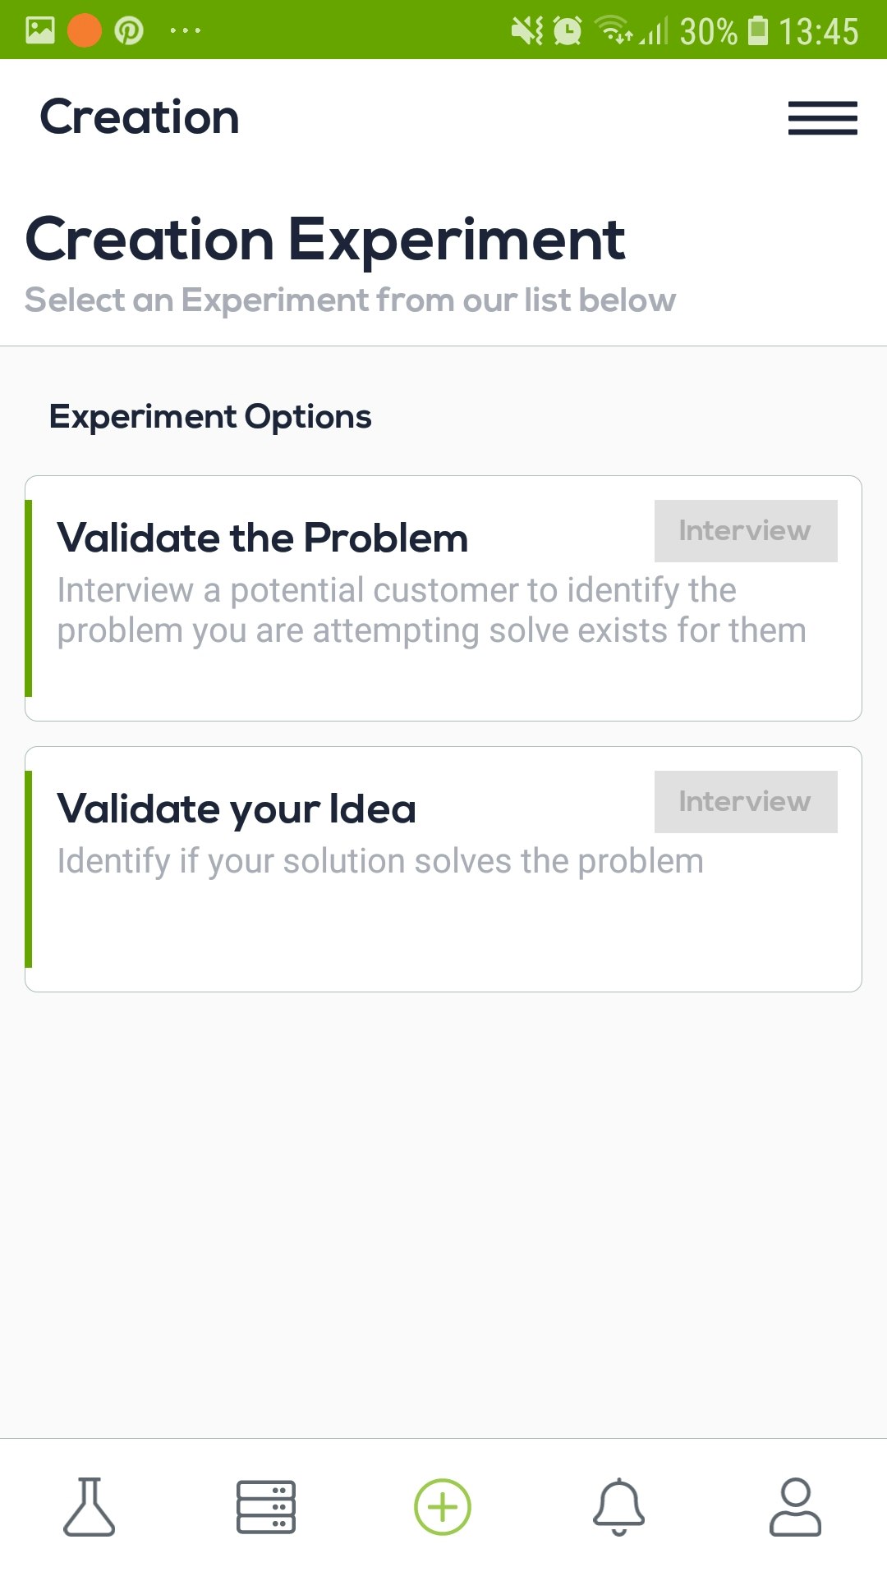Tap the Creation Experiment page heading

tap(325, 239)
